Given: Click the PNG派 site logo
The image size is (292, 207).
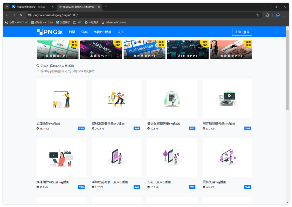Looking at the screenshot, I should 50,32.
